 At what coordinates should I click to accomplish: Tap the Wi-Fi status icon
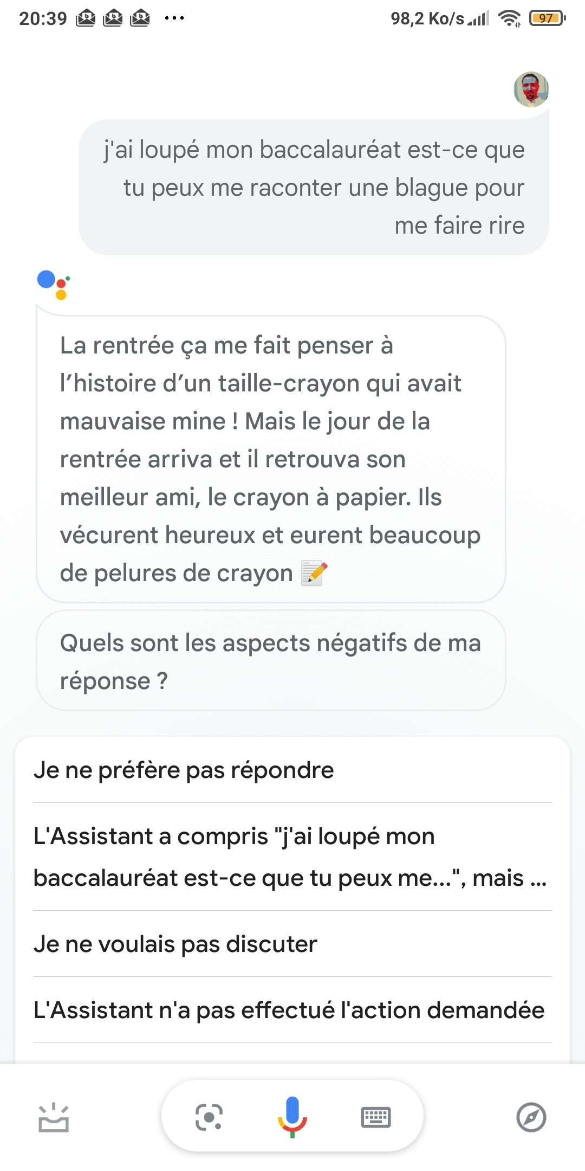coord(509,18)
